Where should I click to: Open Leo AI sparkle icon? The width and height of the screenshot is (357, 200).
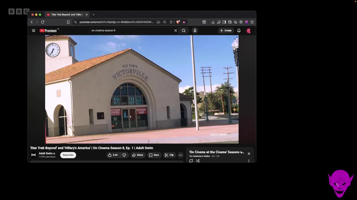click(235, 22)
